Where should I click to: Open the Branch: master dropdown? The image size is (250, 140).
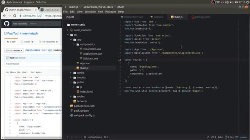(x=14, y=51)
